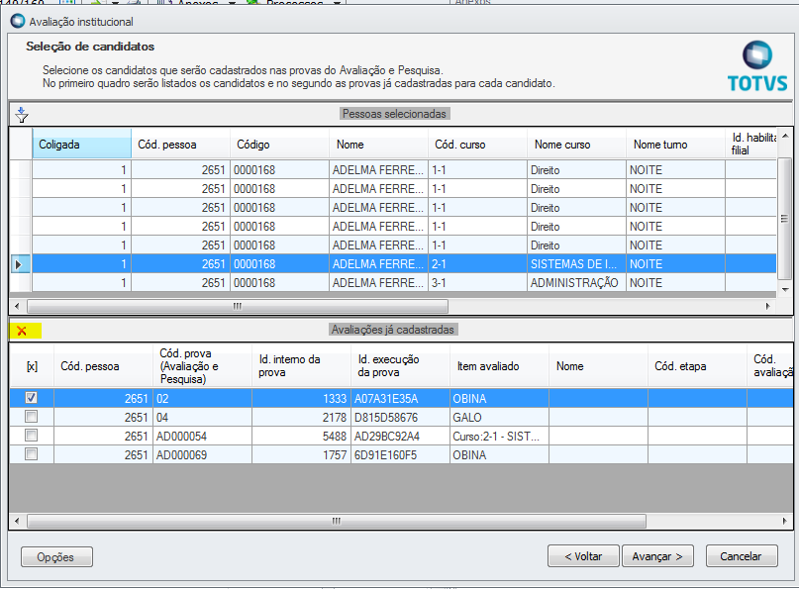Screen dimensions: 799x589
Task: Sort by the Cód. etapa column header
Action: 697,366
